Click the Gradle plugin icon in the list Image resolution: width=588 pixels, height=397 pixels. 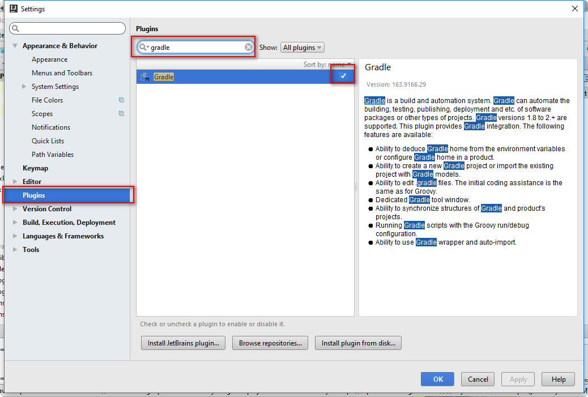pyautogui.click(x=144, y=76)
